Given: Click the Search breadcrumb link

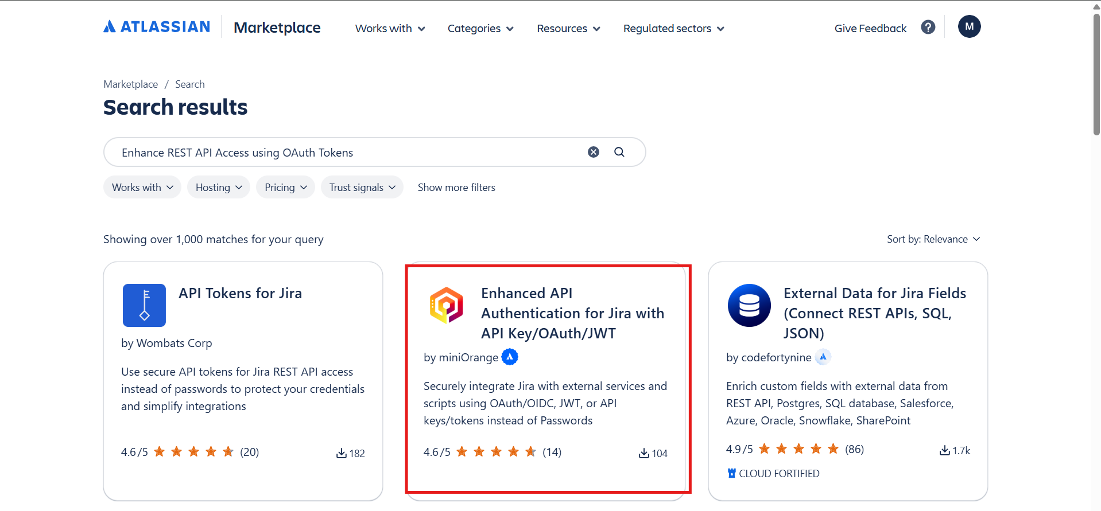Looking at the screenshot, I should [190, 84].
